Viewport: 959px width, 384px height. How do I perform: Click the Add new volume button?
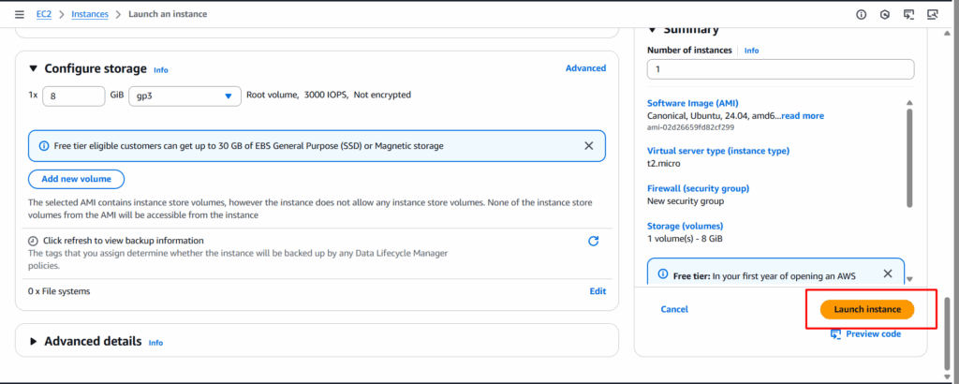(76, 179)
